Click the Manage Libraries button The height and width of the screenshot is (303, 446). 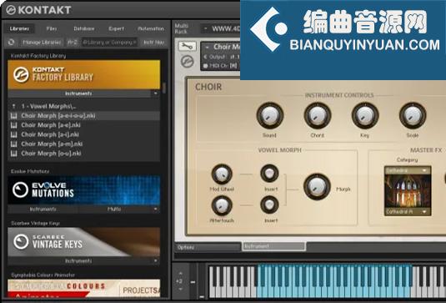click(42, 42)
